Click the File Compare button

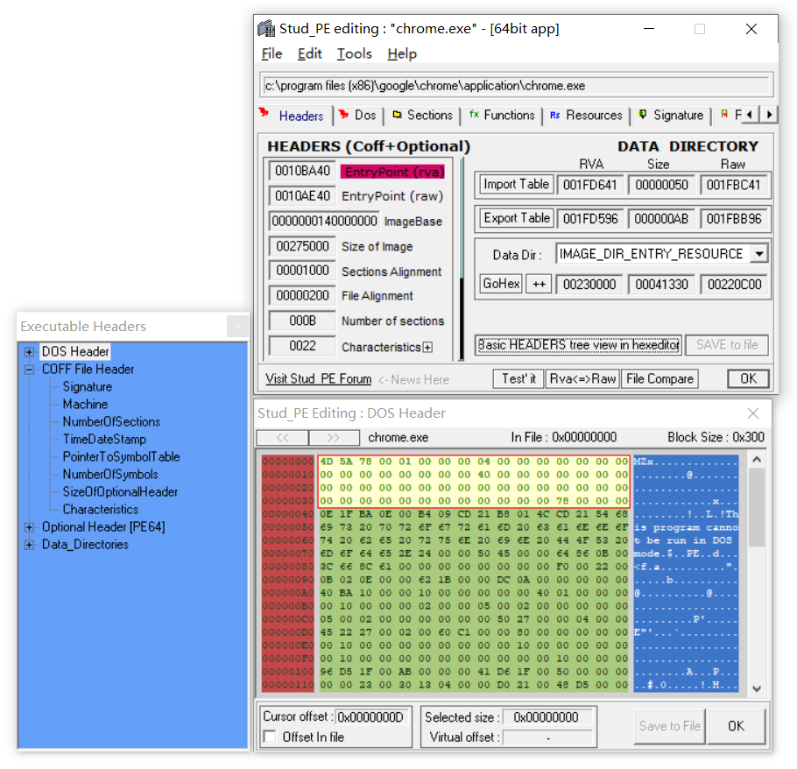659,378
